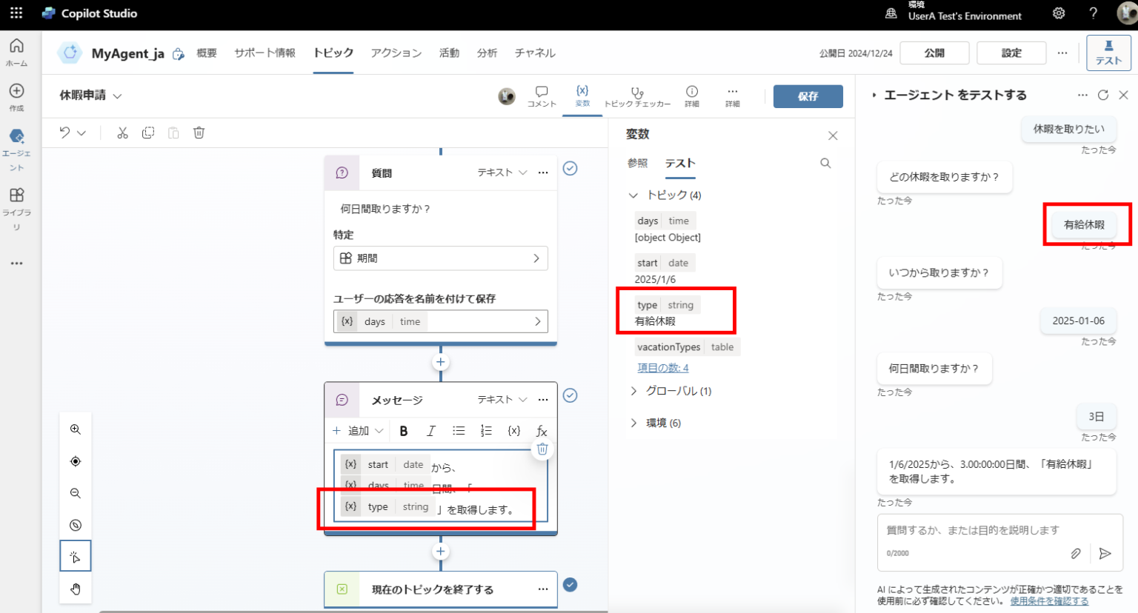Switch to the アクション tab
This screenshot has width=1138, height=613.
tap(396, 53)
